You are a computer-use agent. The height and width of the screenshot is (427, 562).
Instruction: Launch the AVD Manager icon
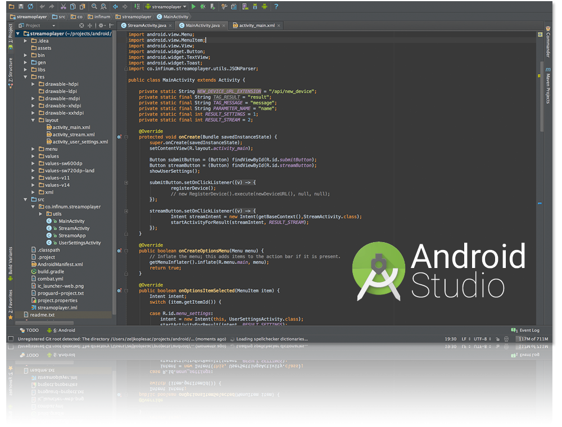point(246,6)
